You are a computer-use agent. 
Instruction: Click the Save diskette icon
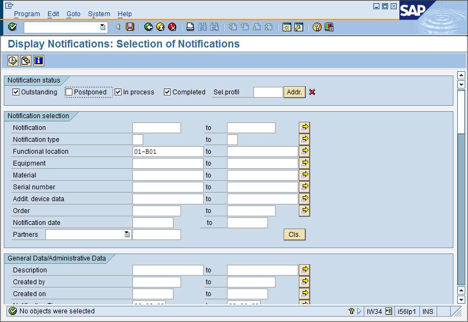130,27
